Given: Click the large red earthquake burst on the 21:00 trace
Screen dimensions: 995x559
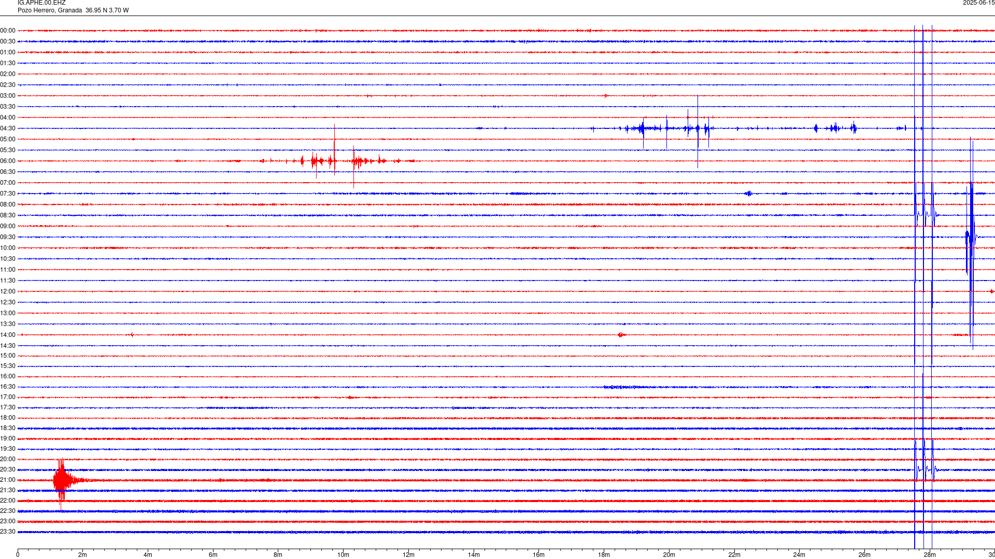Looking at the screenshot, I should pos(62,481).
